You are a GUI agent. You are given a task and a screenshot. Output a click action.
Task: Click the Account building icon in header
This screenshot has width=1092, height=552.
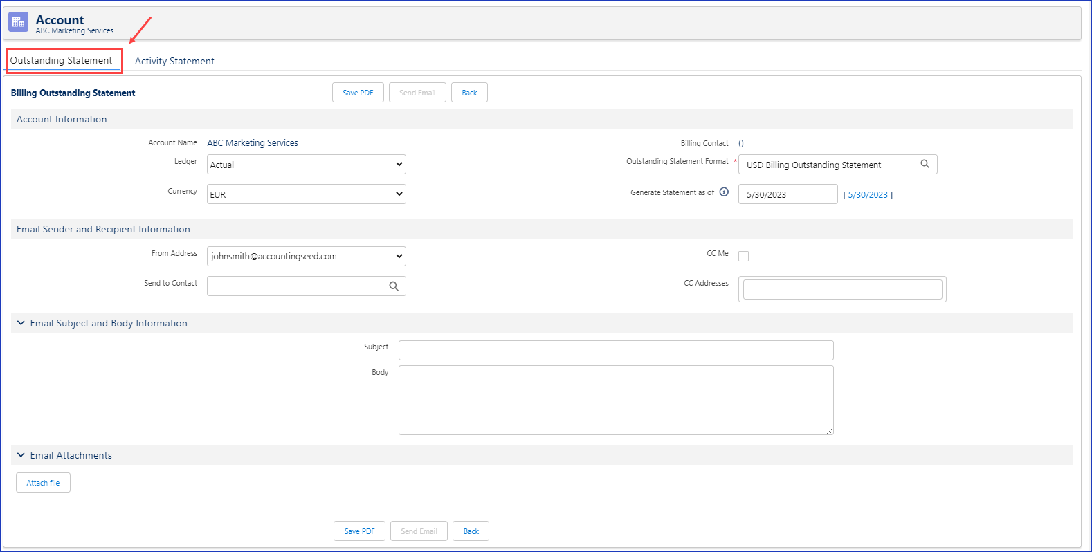click(19, 22)
